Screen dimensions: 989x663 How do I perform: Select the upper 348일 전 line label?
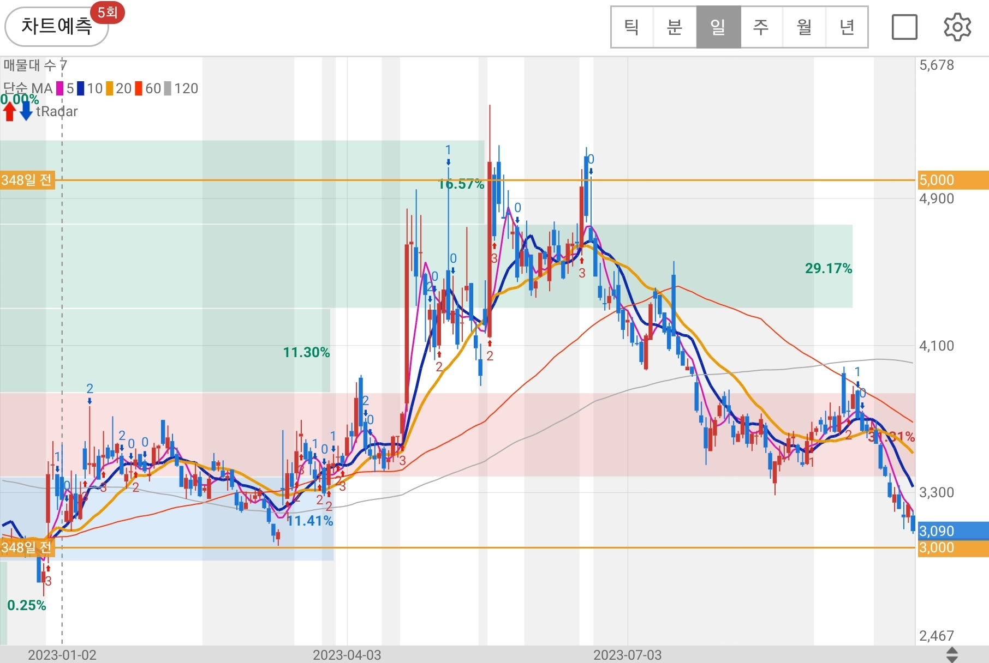click(x=27, y=180)
